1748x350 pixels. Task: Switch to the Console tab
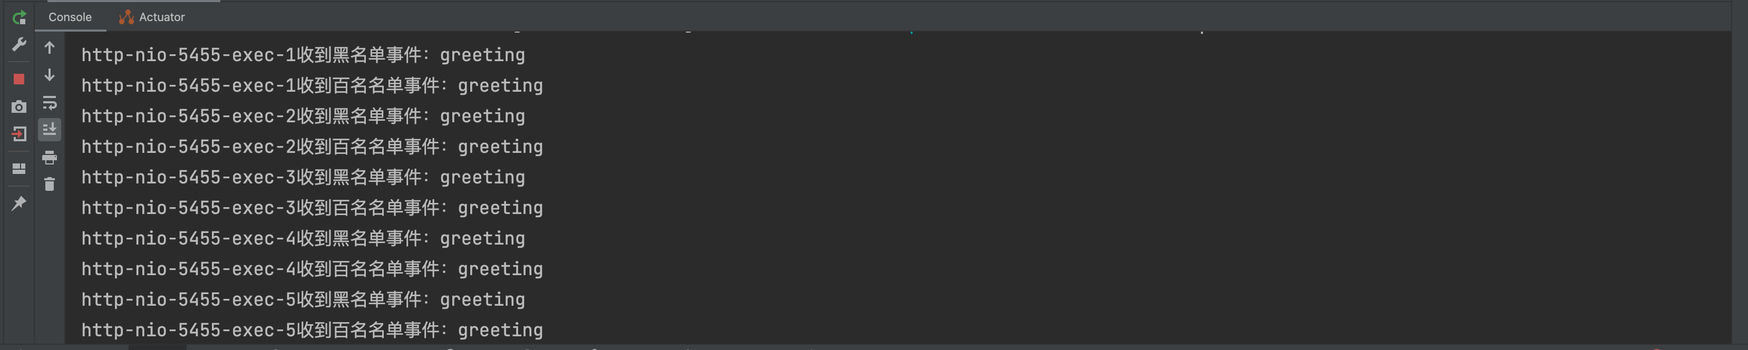pyautogui.click(x=70, y=17)
